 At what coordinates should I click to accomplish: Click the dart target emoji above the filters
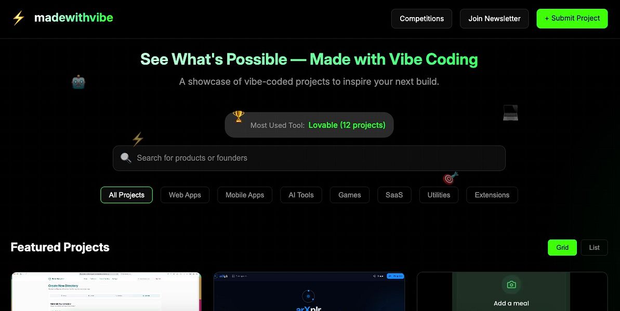tap(449, 178)
